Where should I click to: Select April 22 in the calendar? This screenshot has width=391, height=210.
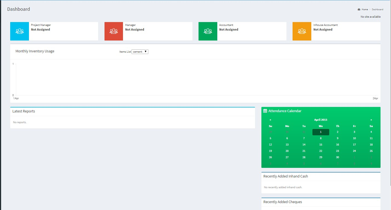coord(321,151)
